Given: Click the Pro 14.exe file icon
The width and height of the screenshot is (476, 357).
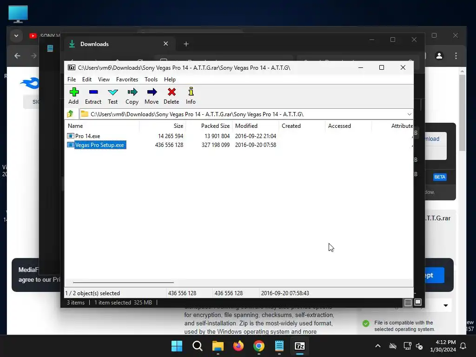Looking at the screenshot, I should coord(71,136).
